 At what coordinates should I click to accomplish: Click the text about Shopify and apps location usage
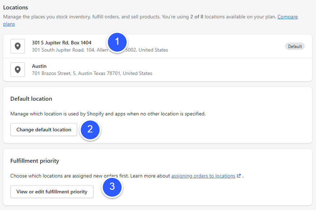pos(108,114)
